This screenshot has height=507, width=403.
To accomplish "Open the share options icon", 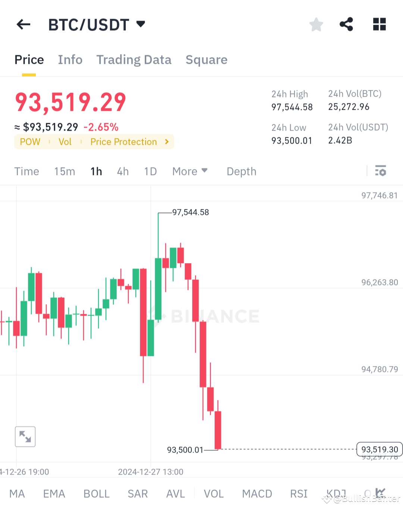I will (346, 24).
